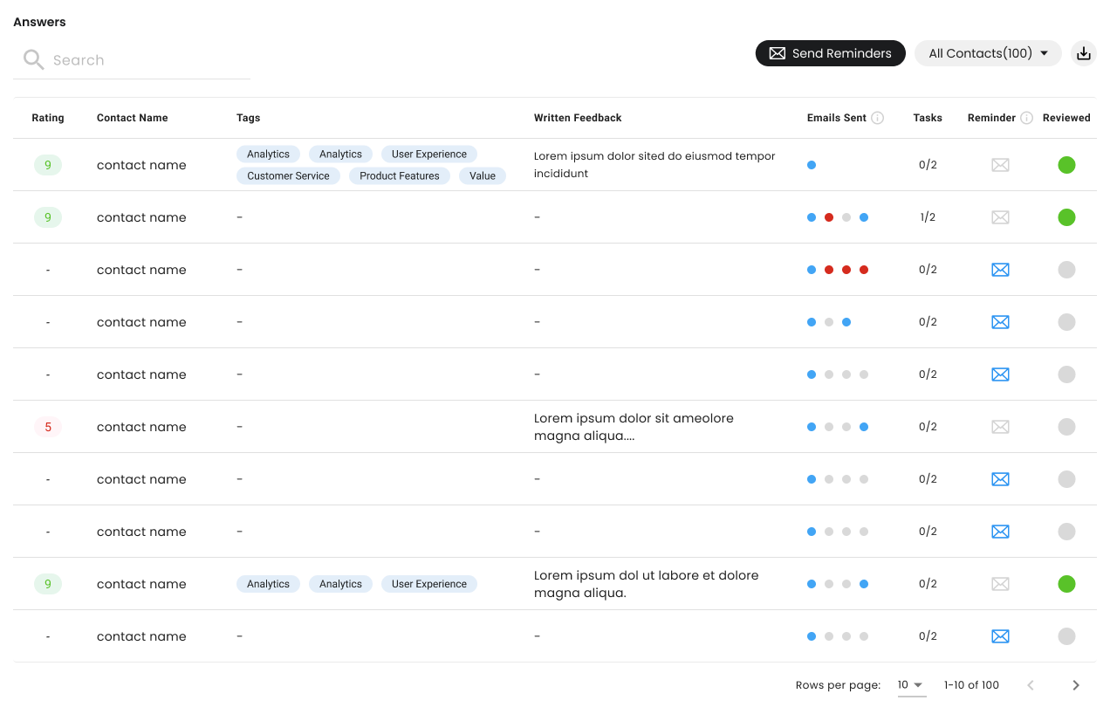
Task: Click reminder envelope in the 'ut labore' feedback row
Action: click(x=1000, y=584)
